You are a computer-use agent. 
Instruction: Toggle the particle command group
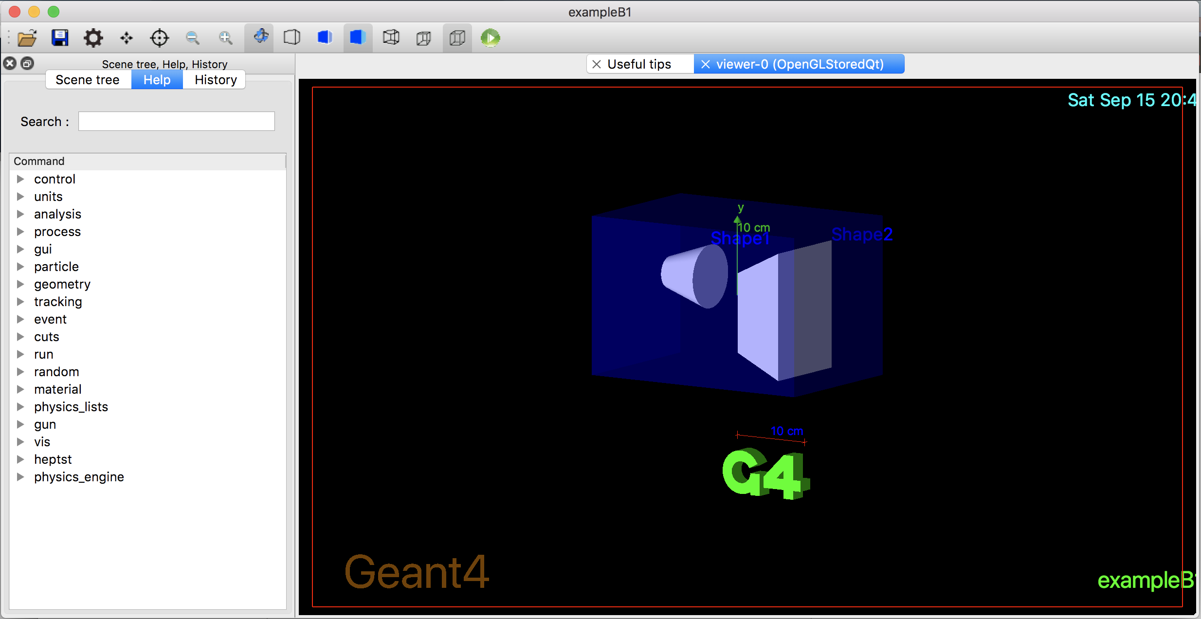tap(19, 267)
